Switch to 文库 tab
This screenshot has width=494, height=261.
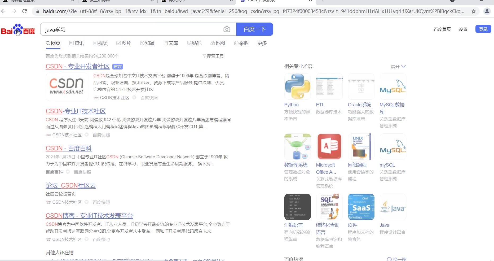171,43
